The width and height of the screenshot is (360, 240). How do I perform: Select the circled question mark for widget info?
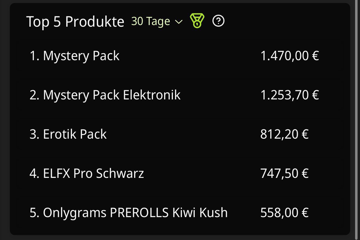(219, 21)
